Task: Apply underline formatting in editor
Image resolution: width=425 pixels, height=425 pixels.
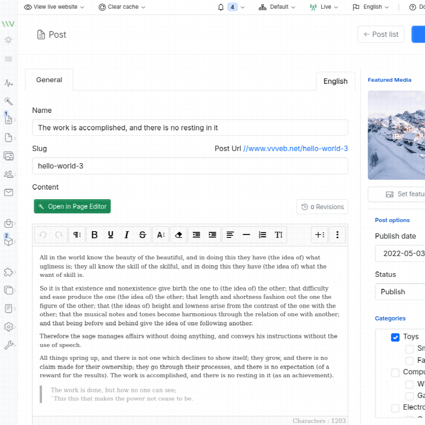Action: click(110, 235)
